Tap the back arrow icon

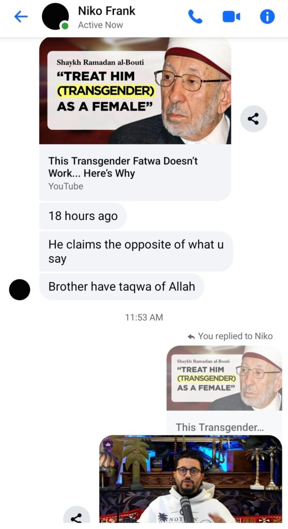tap(21, 16)
